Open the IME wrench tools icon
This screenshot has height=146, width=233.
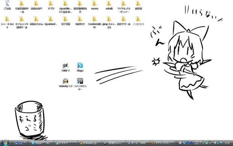pos(184,143)
